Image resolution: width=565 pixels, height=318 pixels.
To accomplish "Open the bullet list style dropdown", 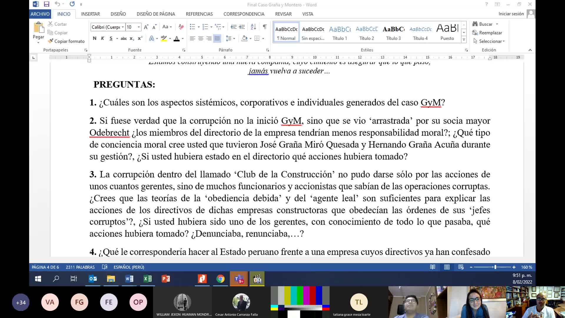I will click(x=199, y=27).
